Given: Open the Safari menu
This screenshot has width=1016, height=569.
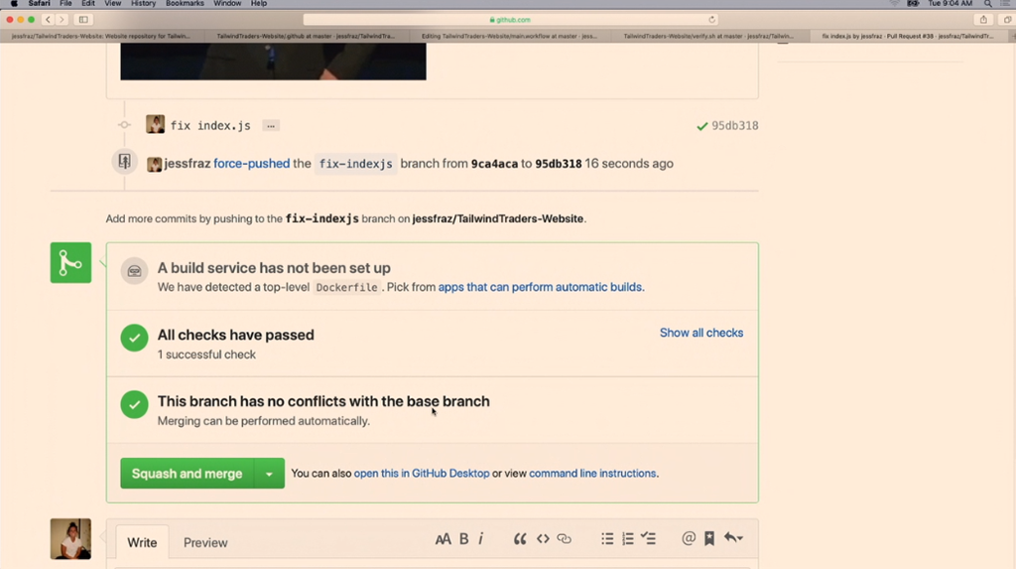Looking at the screenshot, I should point(39,3).
